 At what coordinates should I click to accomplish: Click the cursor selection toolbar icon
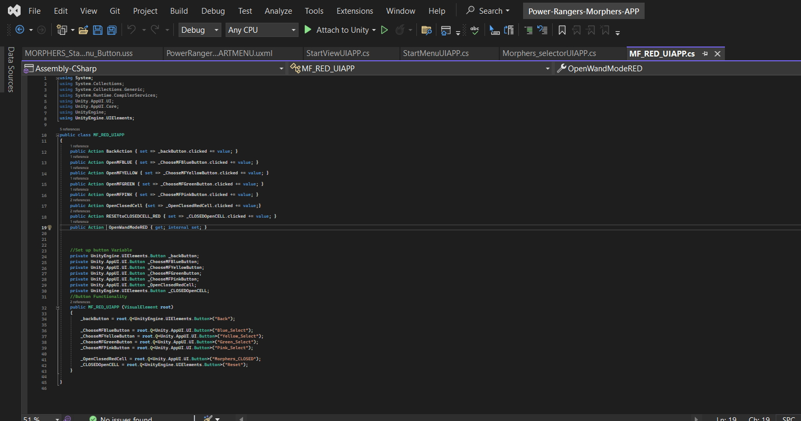click(x=495, y=30)
